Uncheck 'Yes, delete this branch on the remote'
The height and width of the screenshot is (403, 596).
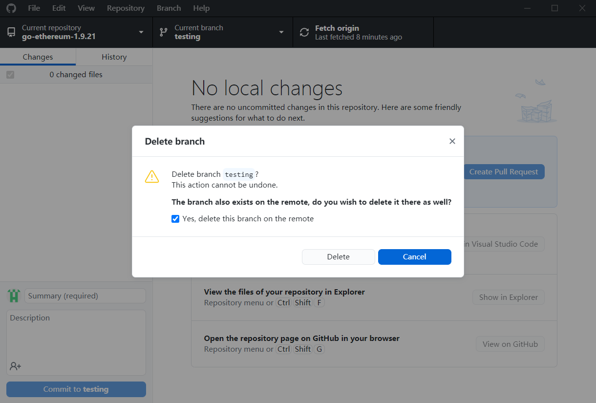point(175,219)
